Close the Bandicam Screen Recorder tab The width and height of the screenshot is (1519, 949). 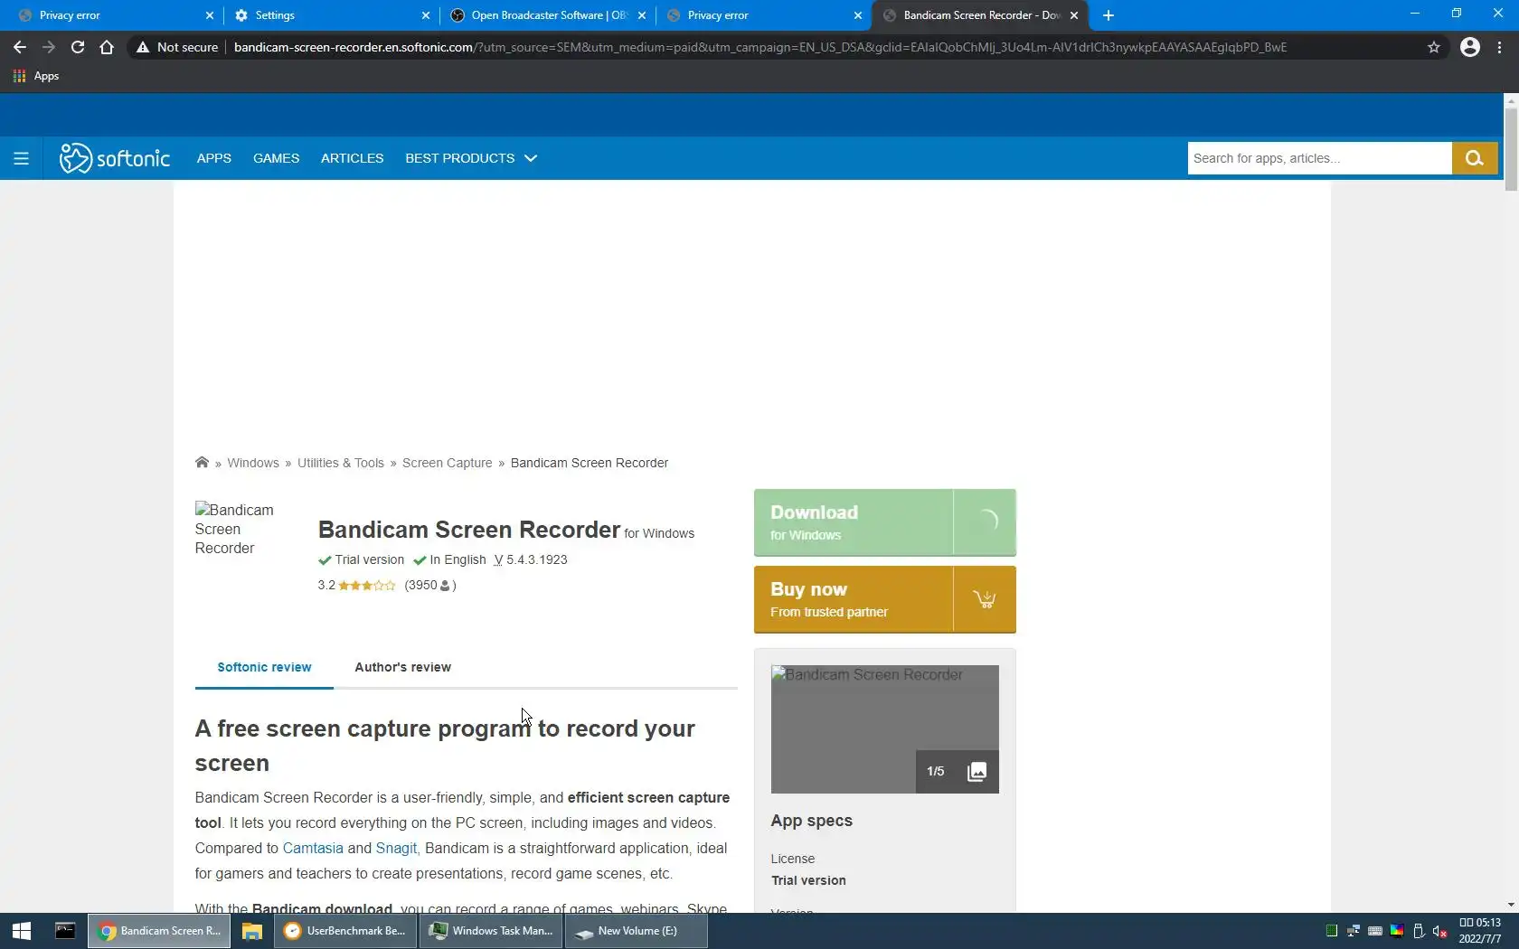pos(1074,15)
